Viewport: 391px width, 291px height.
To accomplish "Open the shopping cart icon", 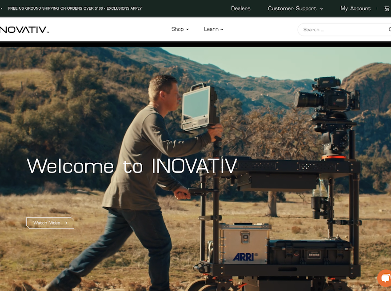I will [387, 8].
